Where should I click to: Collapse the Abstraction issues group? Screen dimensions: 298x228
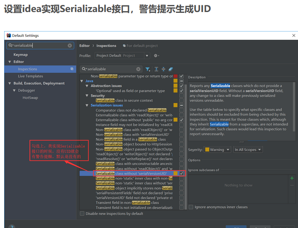point(87,86)
